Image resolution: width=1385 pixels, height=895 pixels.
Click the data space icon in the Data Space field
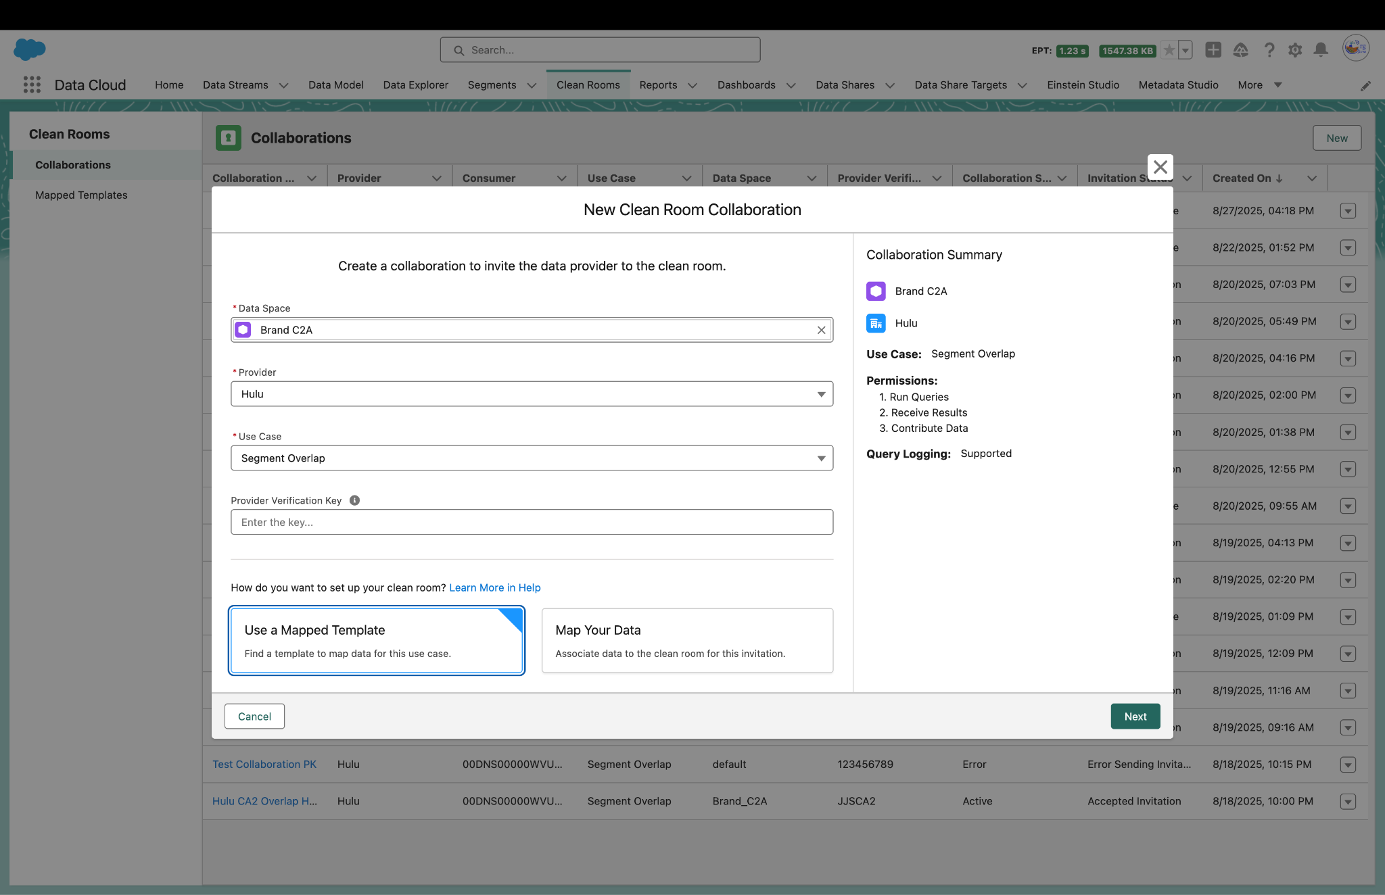pos(243,330)
